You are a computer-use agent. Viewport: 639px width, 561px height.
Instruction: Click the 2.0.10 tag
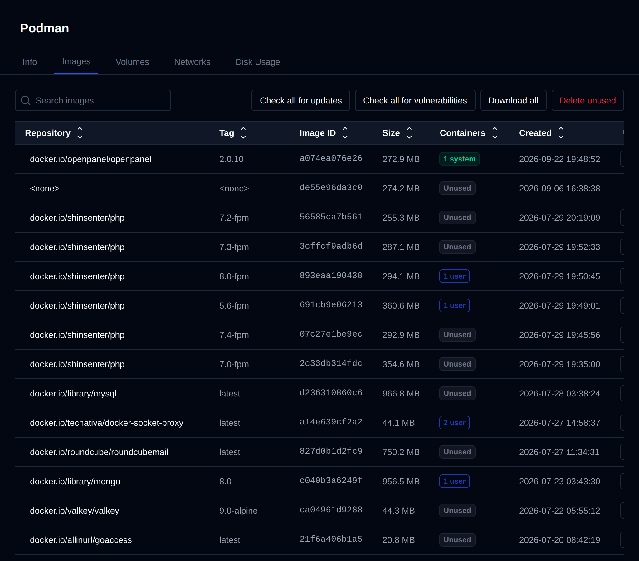231,159
